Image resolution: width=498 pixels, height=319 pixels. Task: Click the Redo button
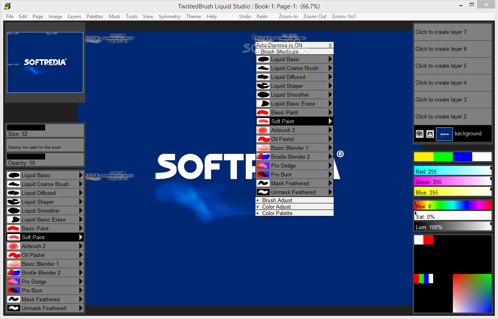point(262,17)
